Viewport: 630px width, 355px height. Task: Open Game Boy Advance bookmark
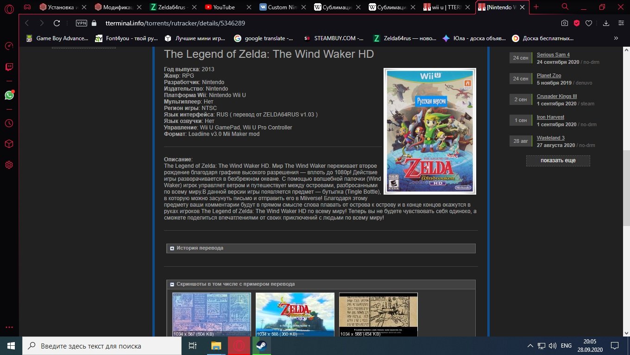coord(57,38)
